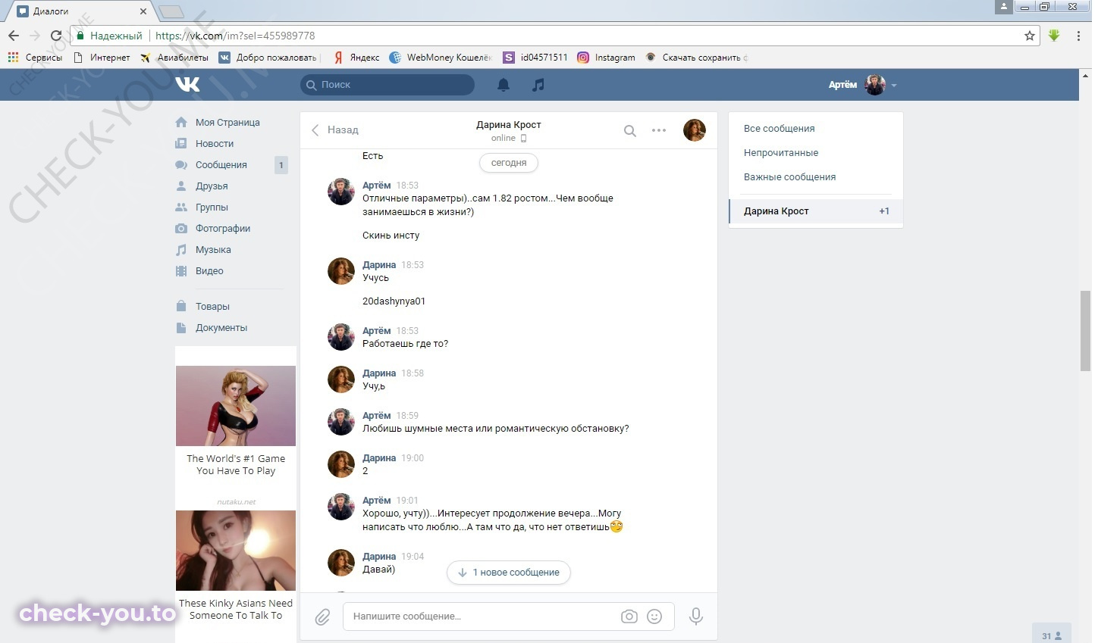
Task: Reload the page in browser
Action: pyautogui.click(x=56, y=36)
